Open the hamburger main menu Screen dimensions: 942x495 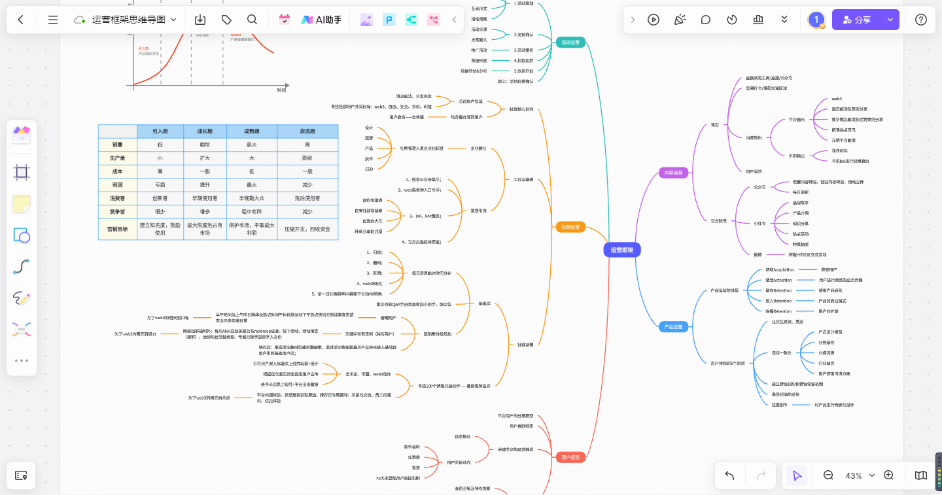tap(53, 20)
